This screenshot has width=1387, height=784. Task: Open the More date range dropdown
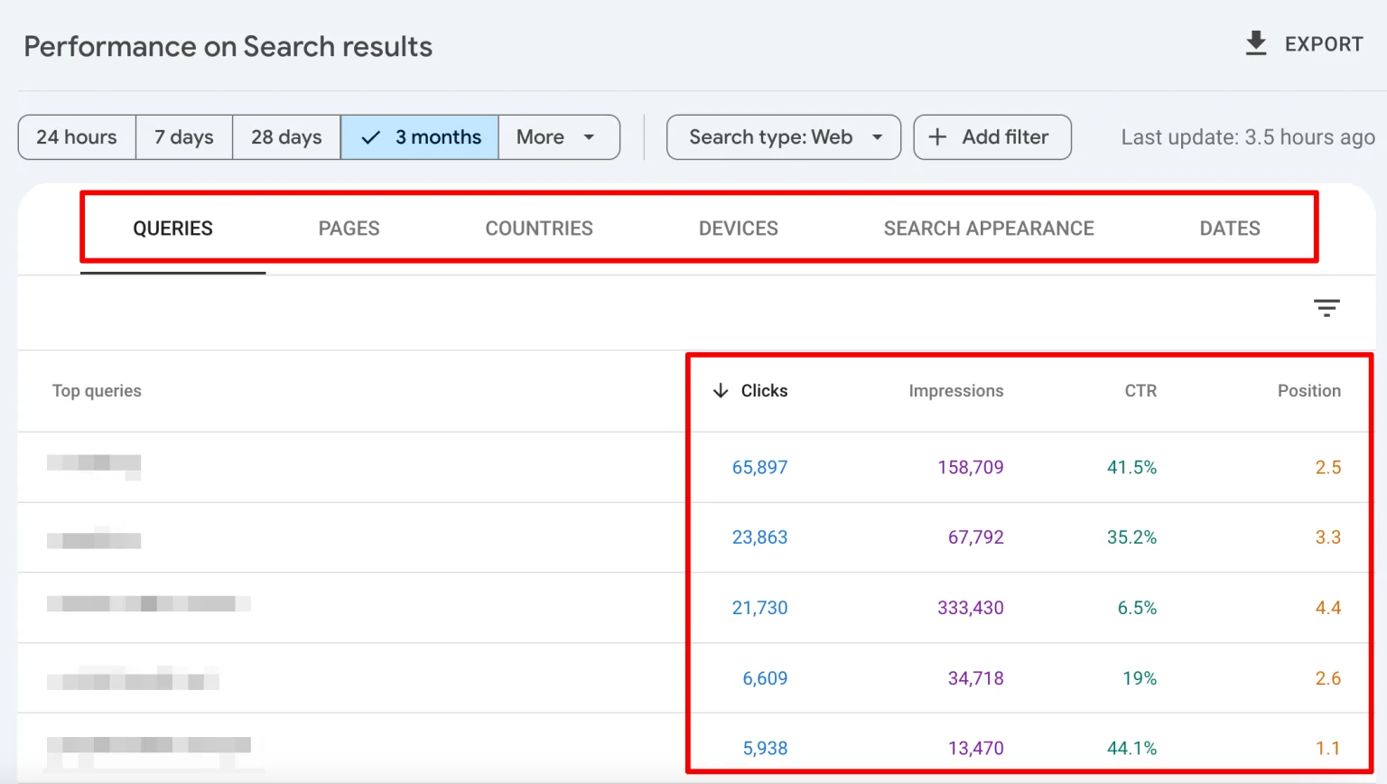point(558,136)
